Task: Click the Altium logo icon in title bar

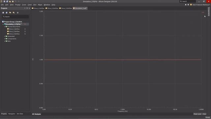Action: (x=1, y=1)
